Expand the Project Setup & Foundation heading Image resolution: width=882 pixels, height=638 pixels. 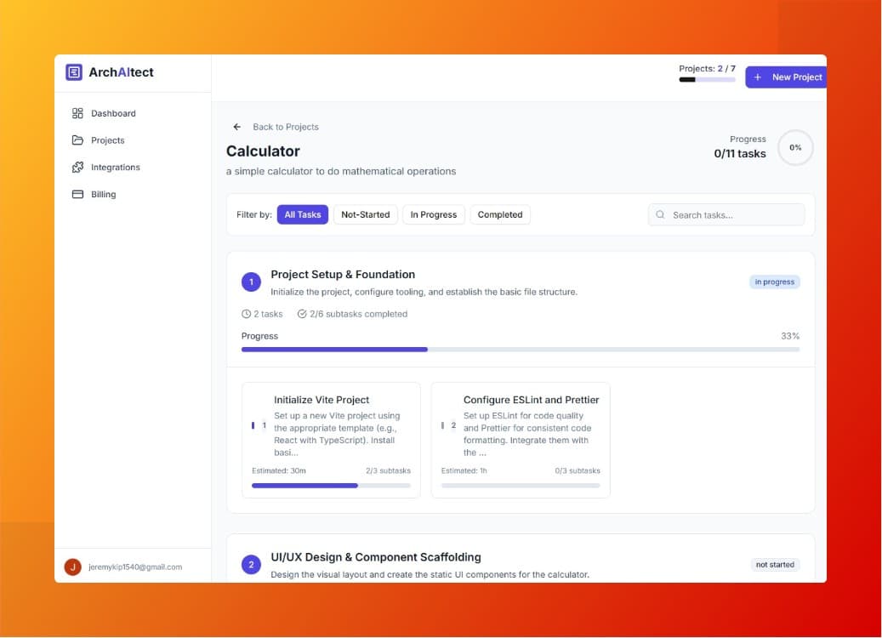(x=343, y=275)
